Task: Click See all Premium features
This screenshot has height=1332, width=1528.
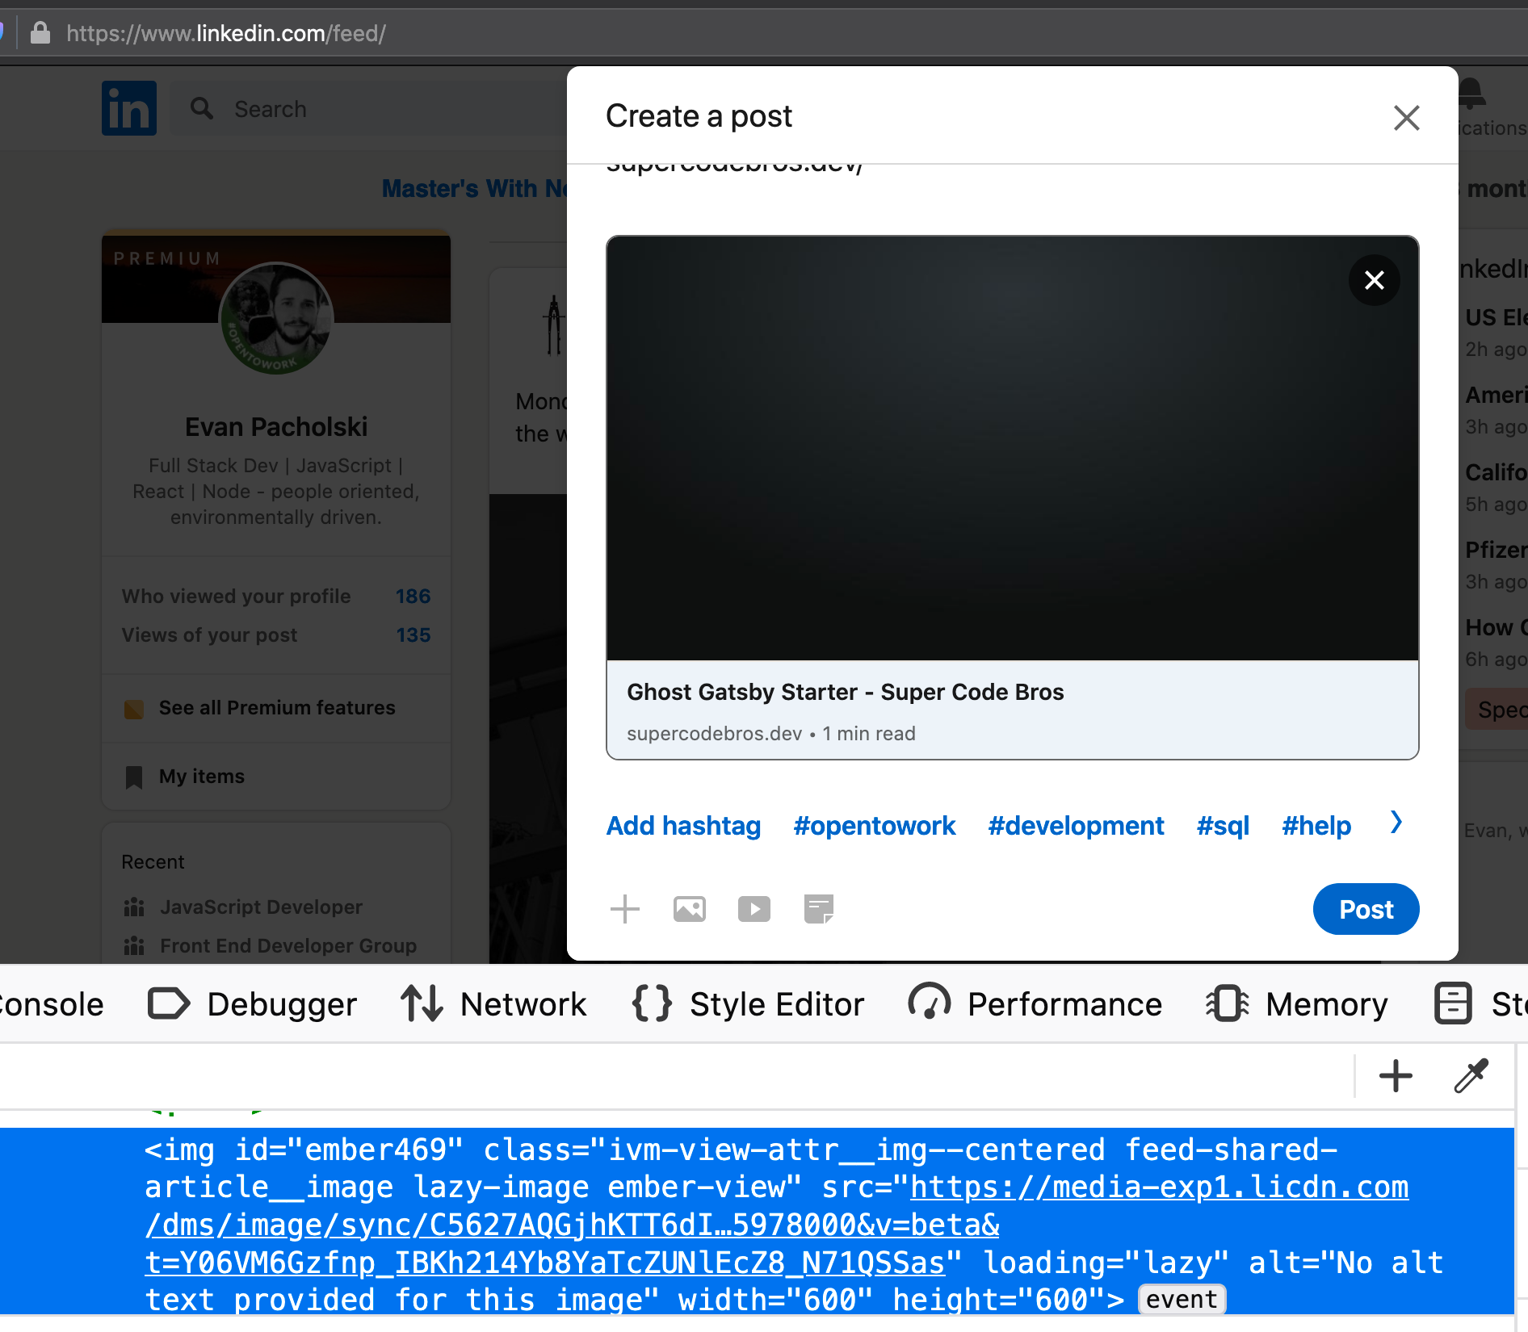Action: click(x=277, y=708)
